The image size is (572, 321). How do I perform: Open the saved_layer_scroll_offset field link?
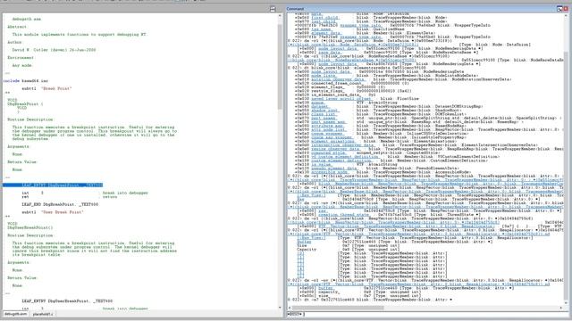coord(341,99)
